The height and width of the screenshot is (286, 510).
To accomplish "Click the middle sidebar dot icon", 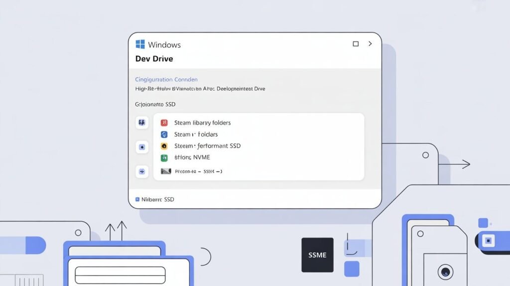I will 142,147.
